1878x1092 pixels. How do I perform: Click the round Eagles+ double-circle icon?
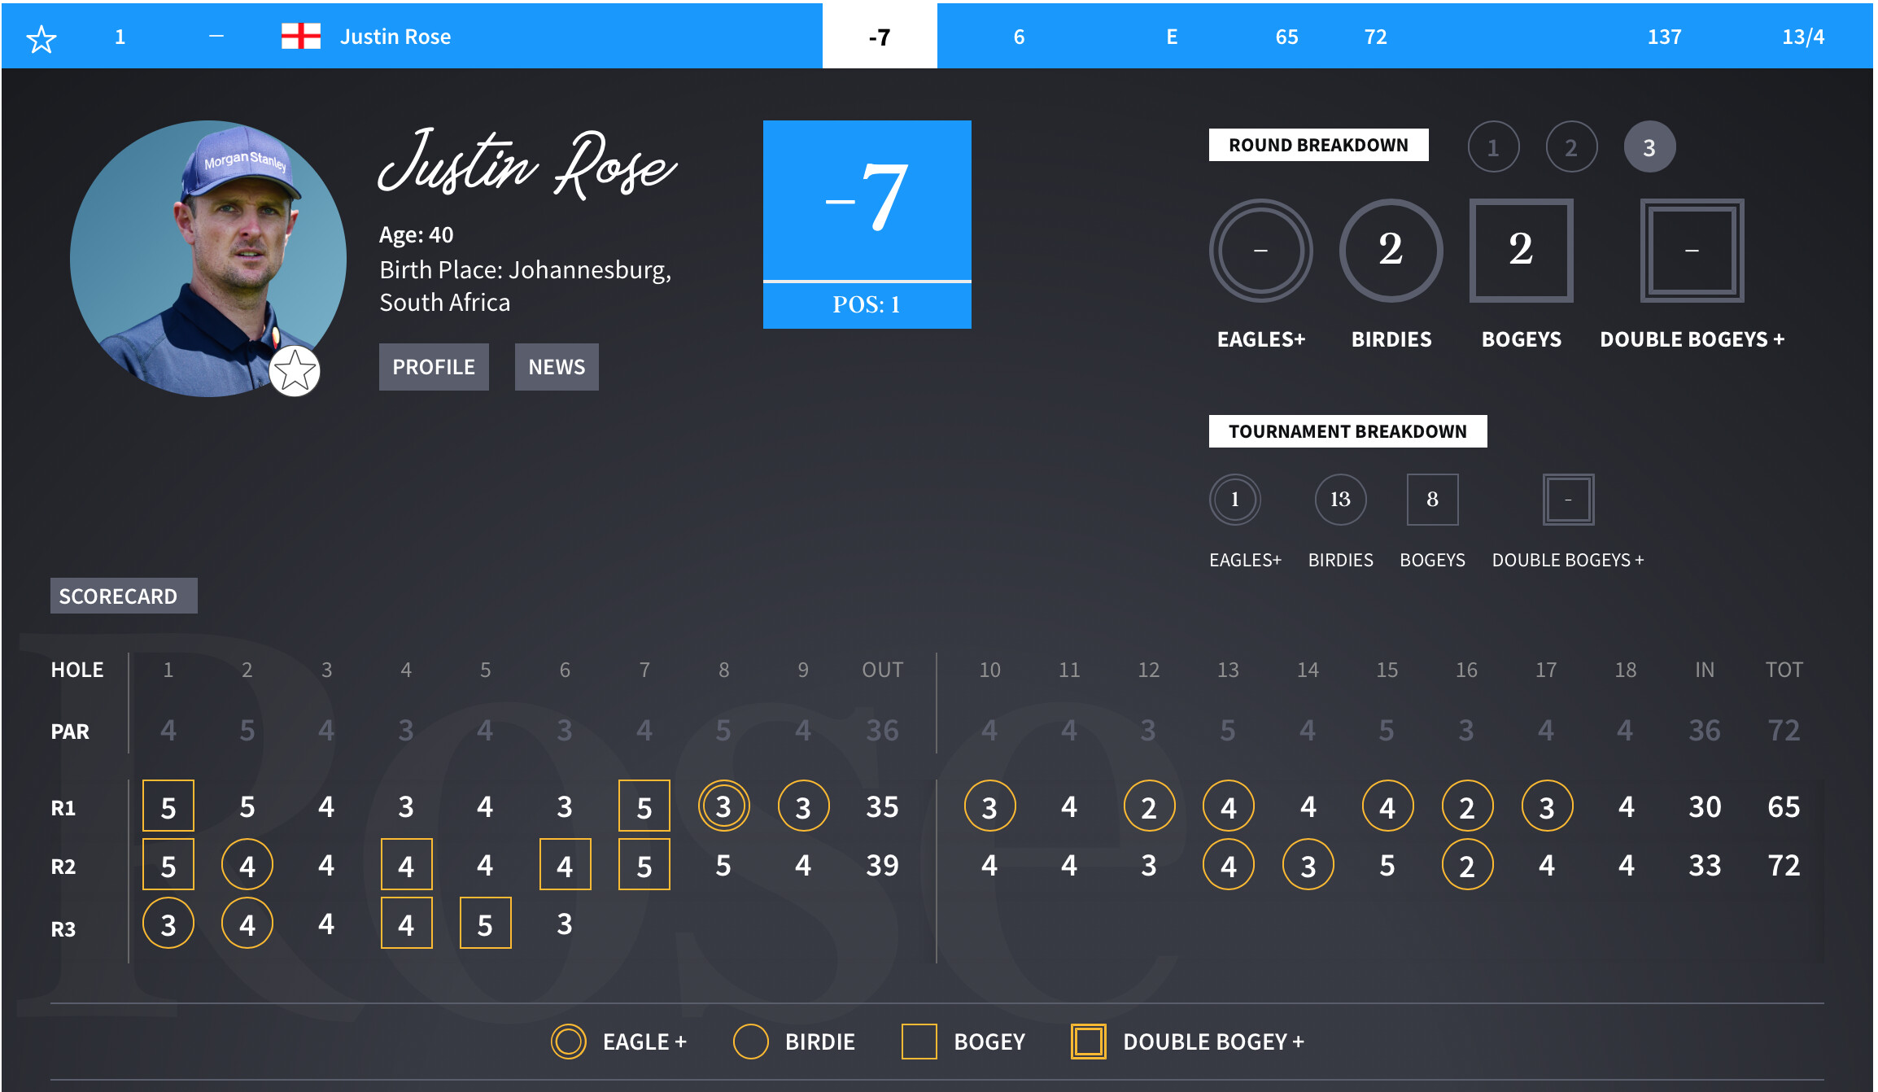[x=1260, y=250]
